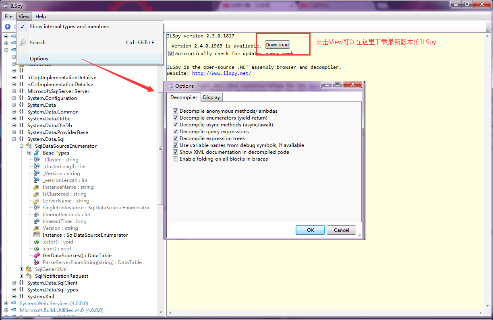The image size is (493, 320).
Task: Toggle Show XML documentation in decompiled code
Action: coord(175,152)
